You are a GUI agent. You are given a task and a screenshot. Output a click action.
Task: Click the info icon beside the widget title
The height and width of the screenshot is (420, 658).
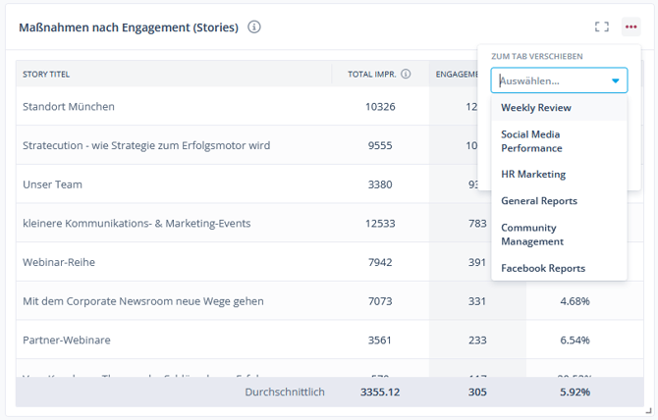pyautogui.click(x=254, y=27)
